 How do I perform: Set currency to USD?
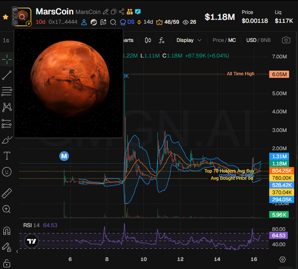[251, 40]
